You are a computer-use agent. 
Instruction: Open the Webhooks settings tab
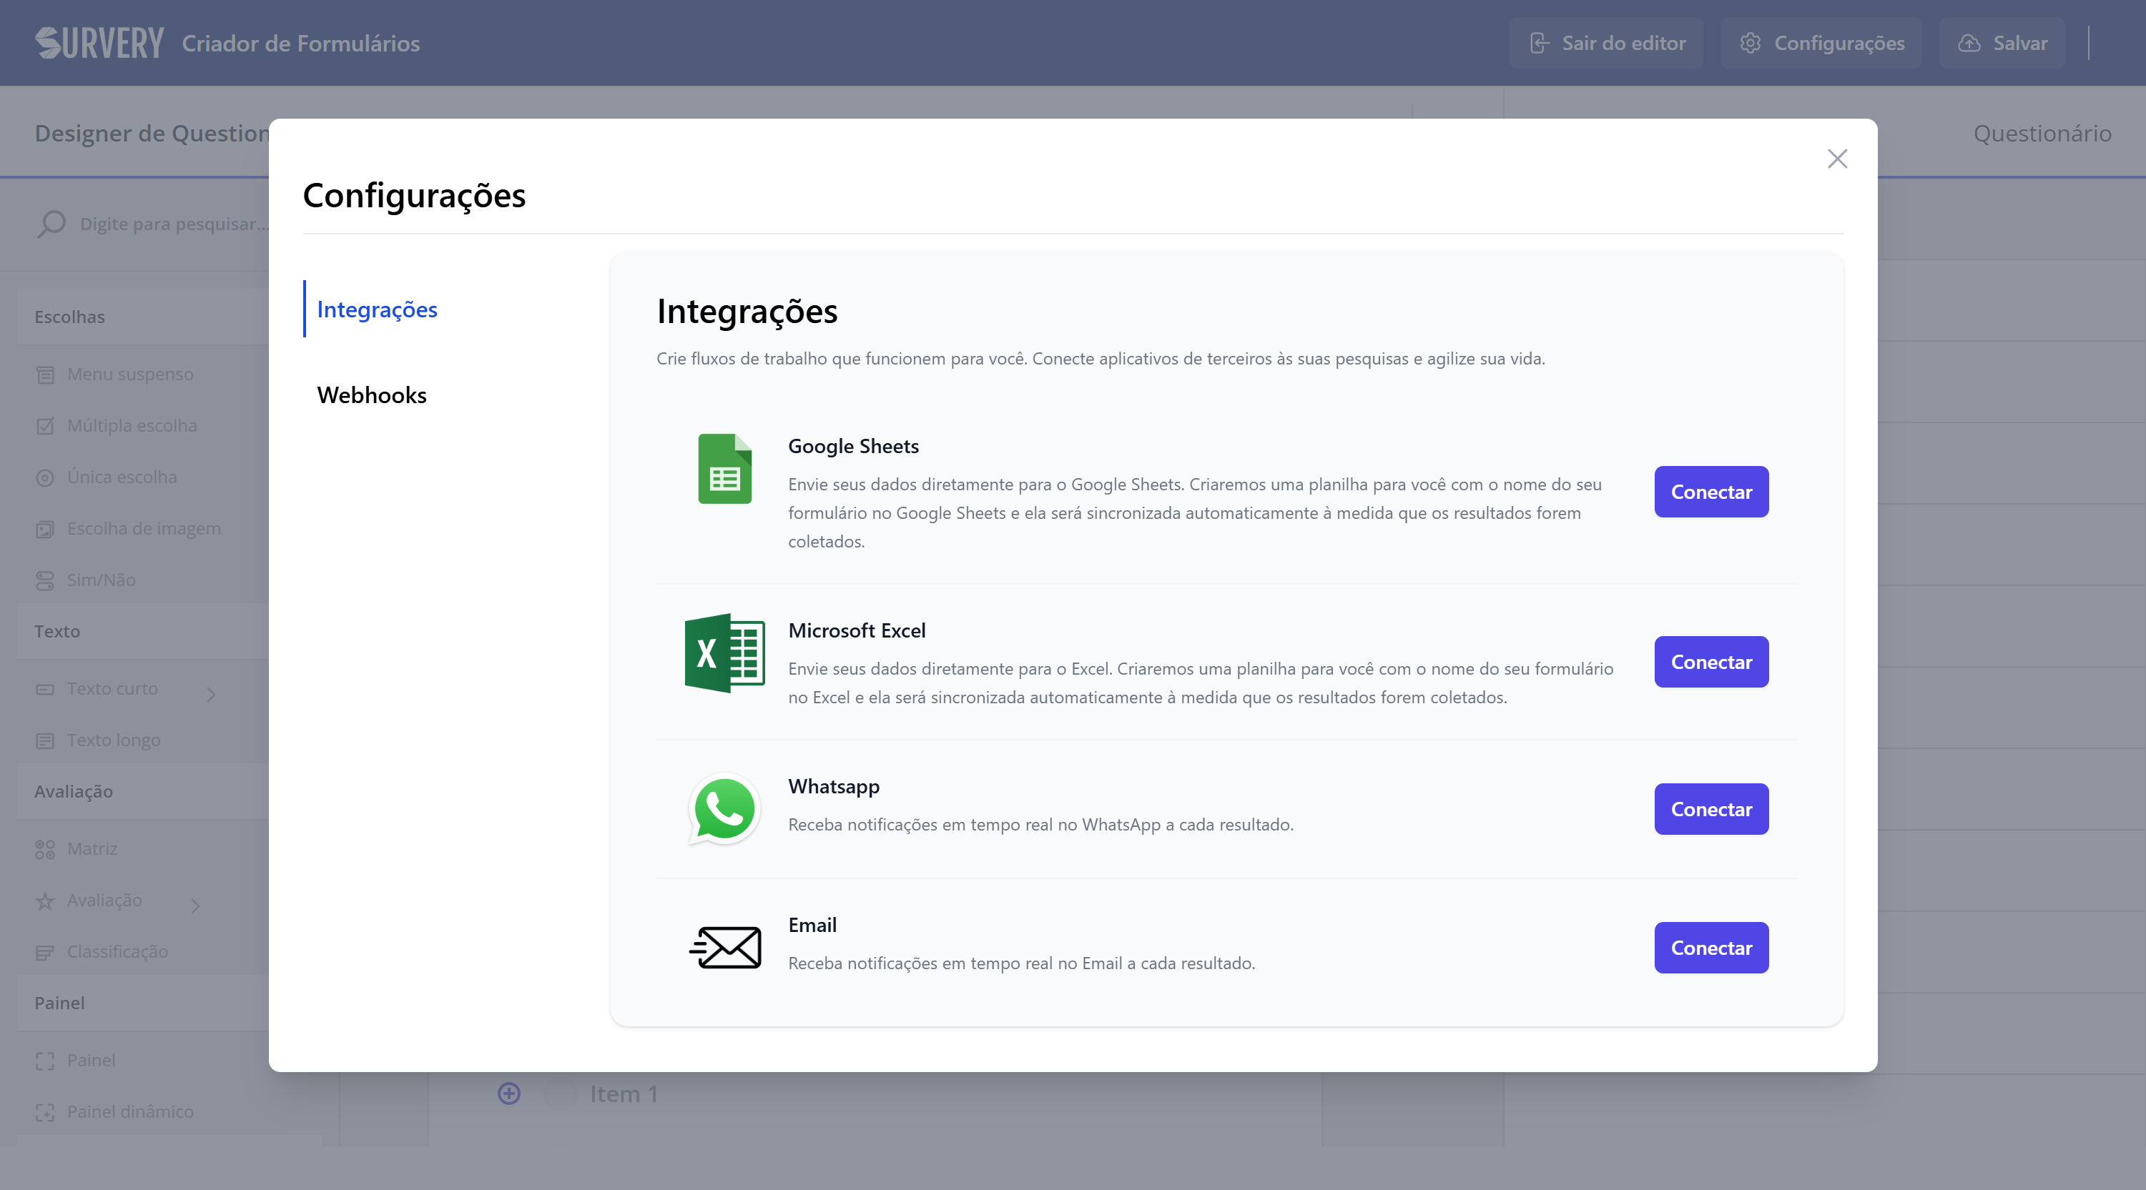(x=372, y=395)
